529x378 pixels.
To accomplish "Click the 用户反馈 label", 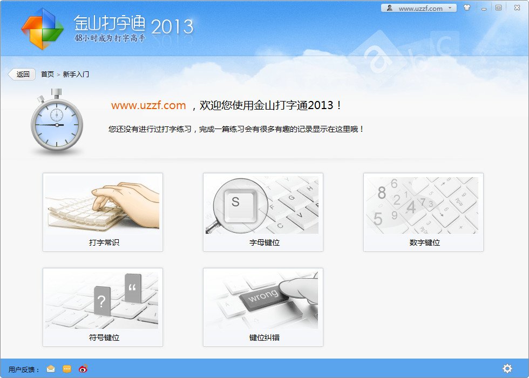I will click(24, 369).
